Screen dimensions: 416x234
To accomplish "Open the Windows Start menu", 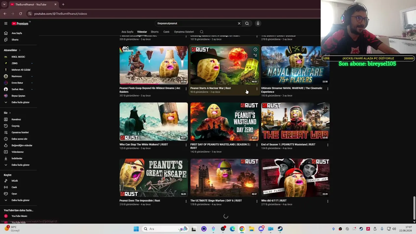I will 136,229.
